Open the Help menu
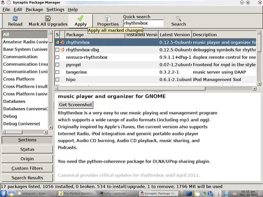Screen dimensions: 263x197 (73, 10)
